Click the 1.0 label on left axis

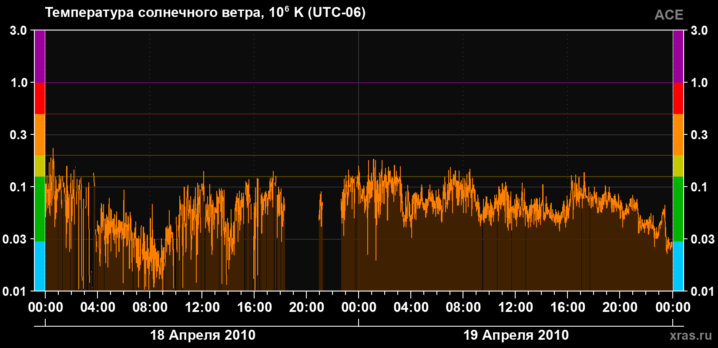point(18,83)
